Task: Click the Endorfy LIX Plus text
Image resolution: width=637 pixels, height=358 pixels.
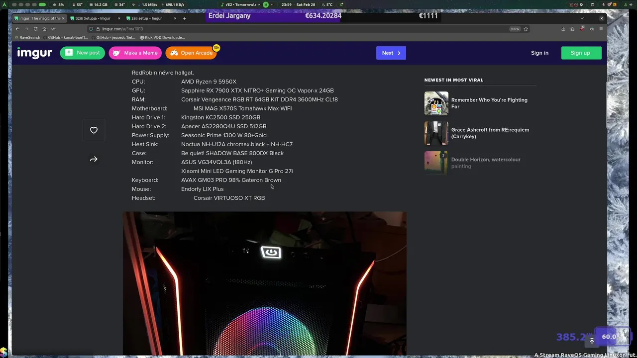Action: [x=202, y=189]
